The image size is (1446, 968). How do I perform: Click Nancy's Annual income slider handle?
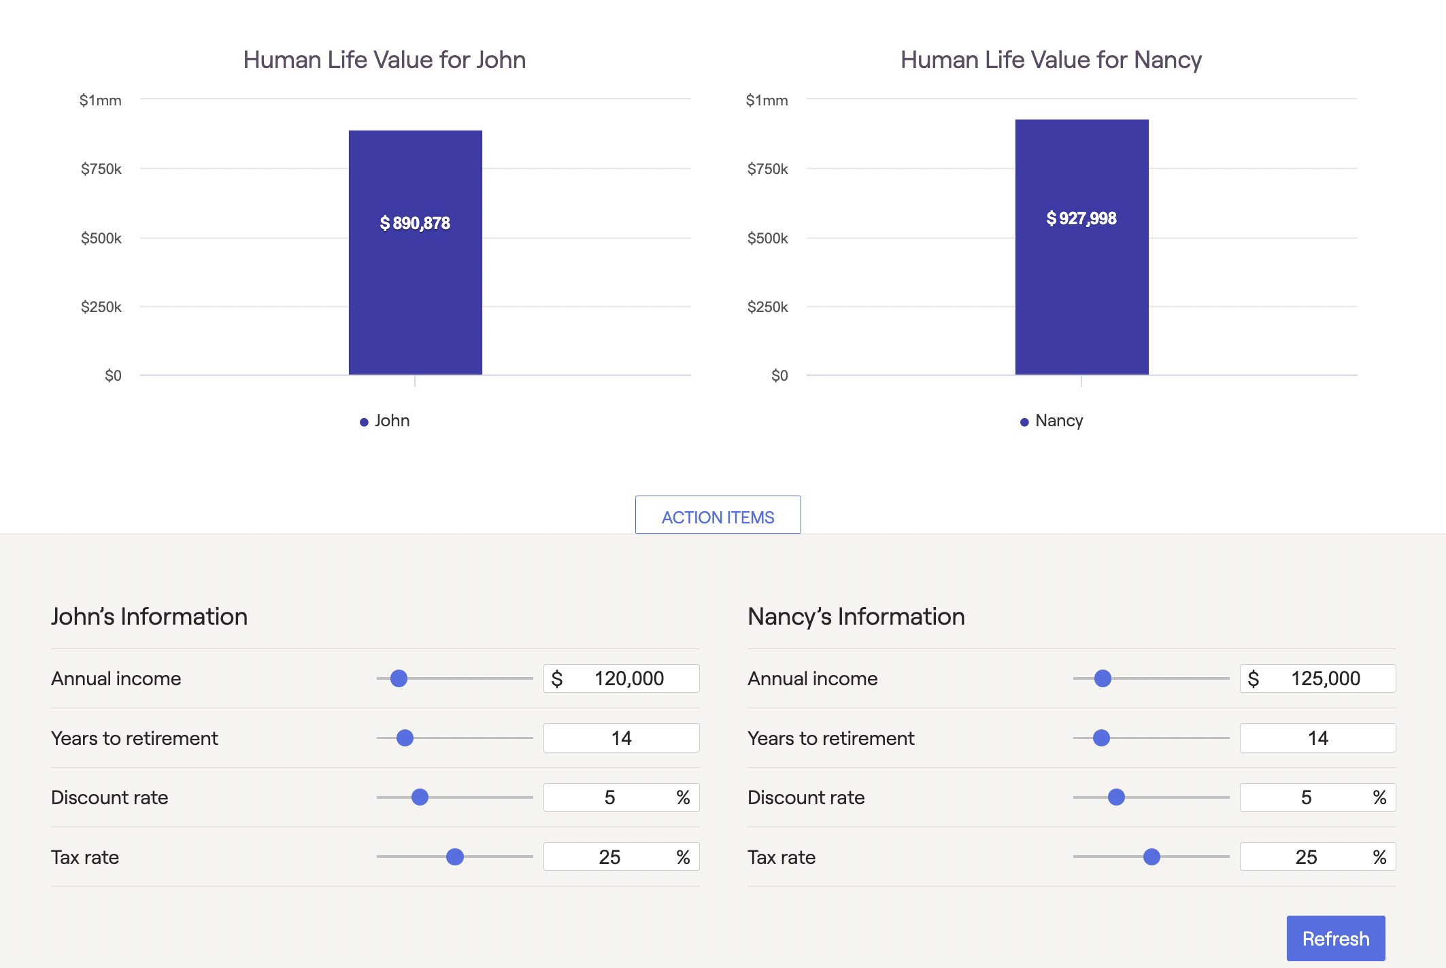(1103, 678)
